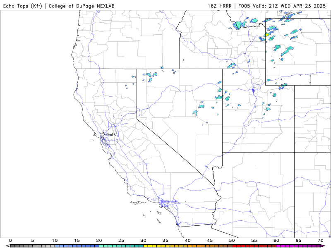The height and width of the screenshot is (248, 331).
Task: Pick the yellow segment of the echo-tops colorbar
Action: pyautogui.click(x=165, y=246)
